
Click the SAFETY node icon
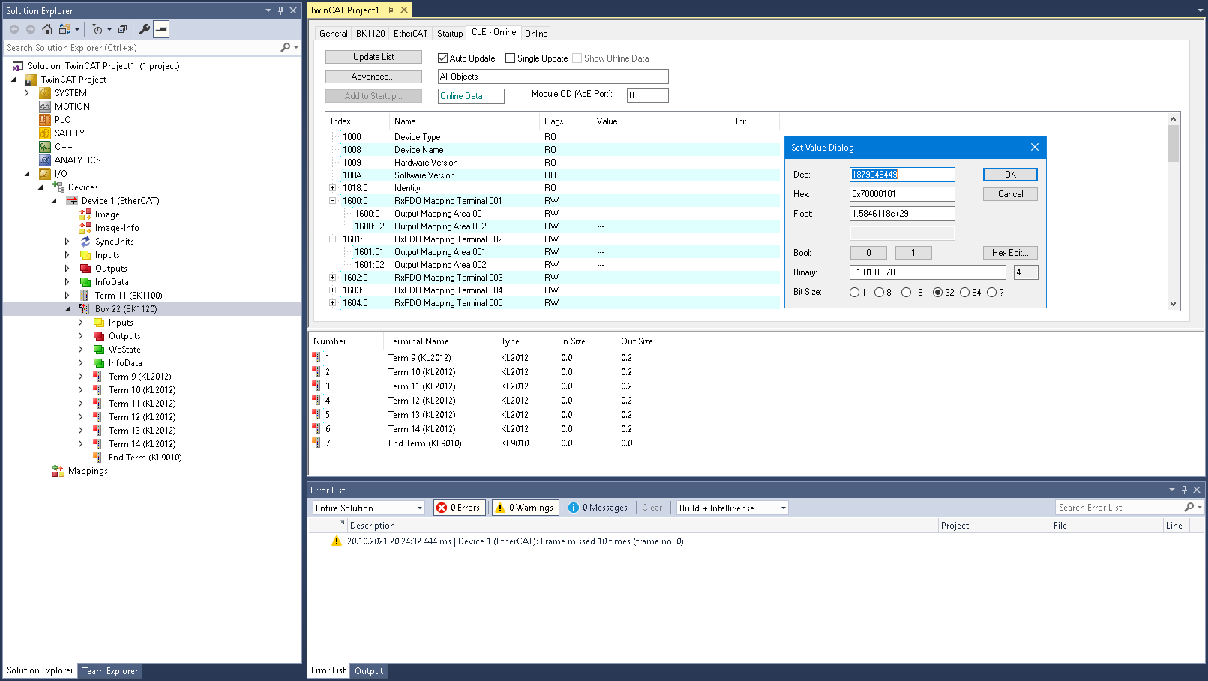(45, 133)
